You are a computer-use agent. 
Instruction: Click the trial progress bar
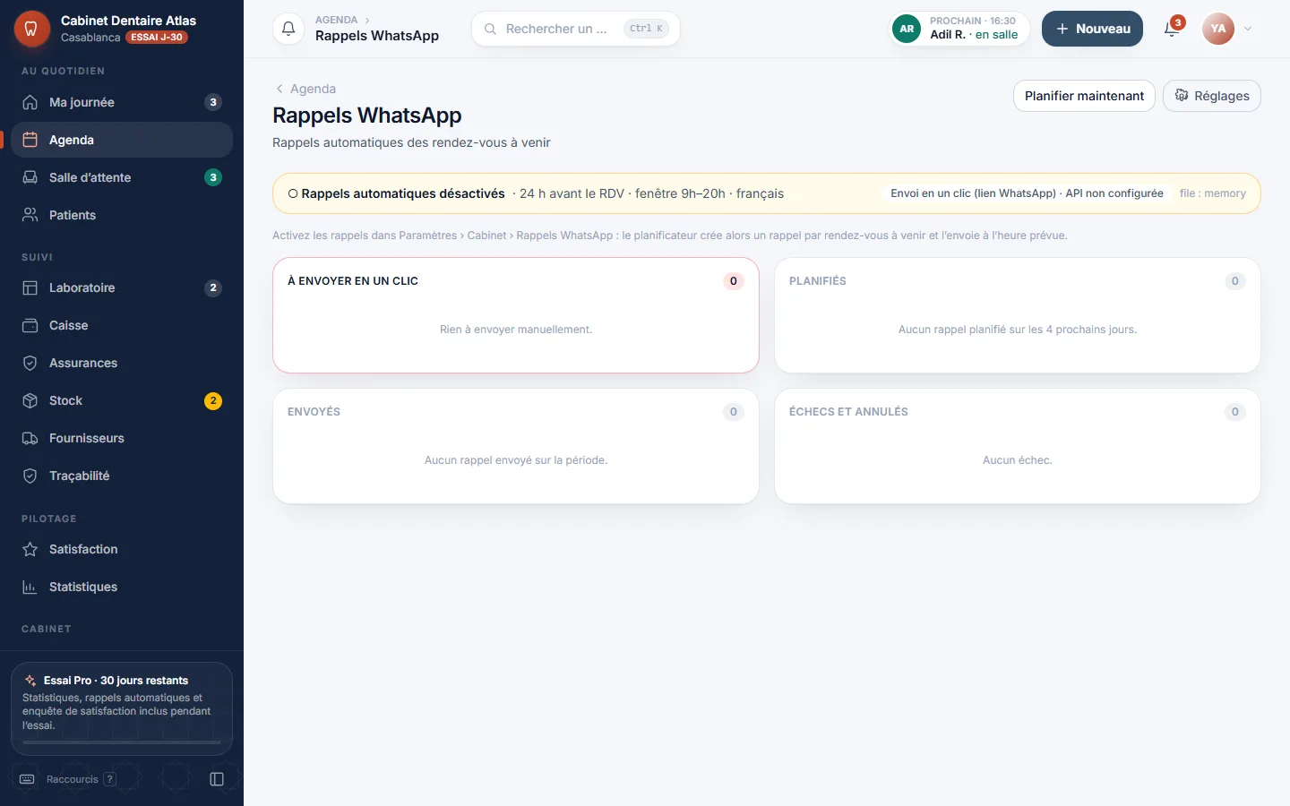(122, 742)
